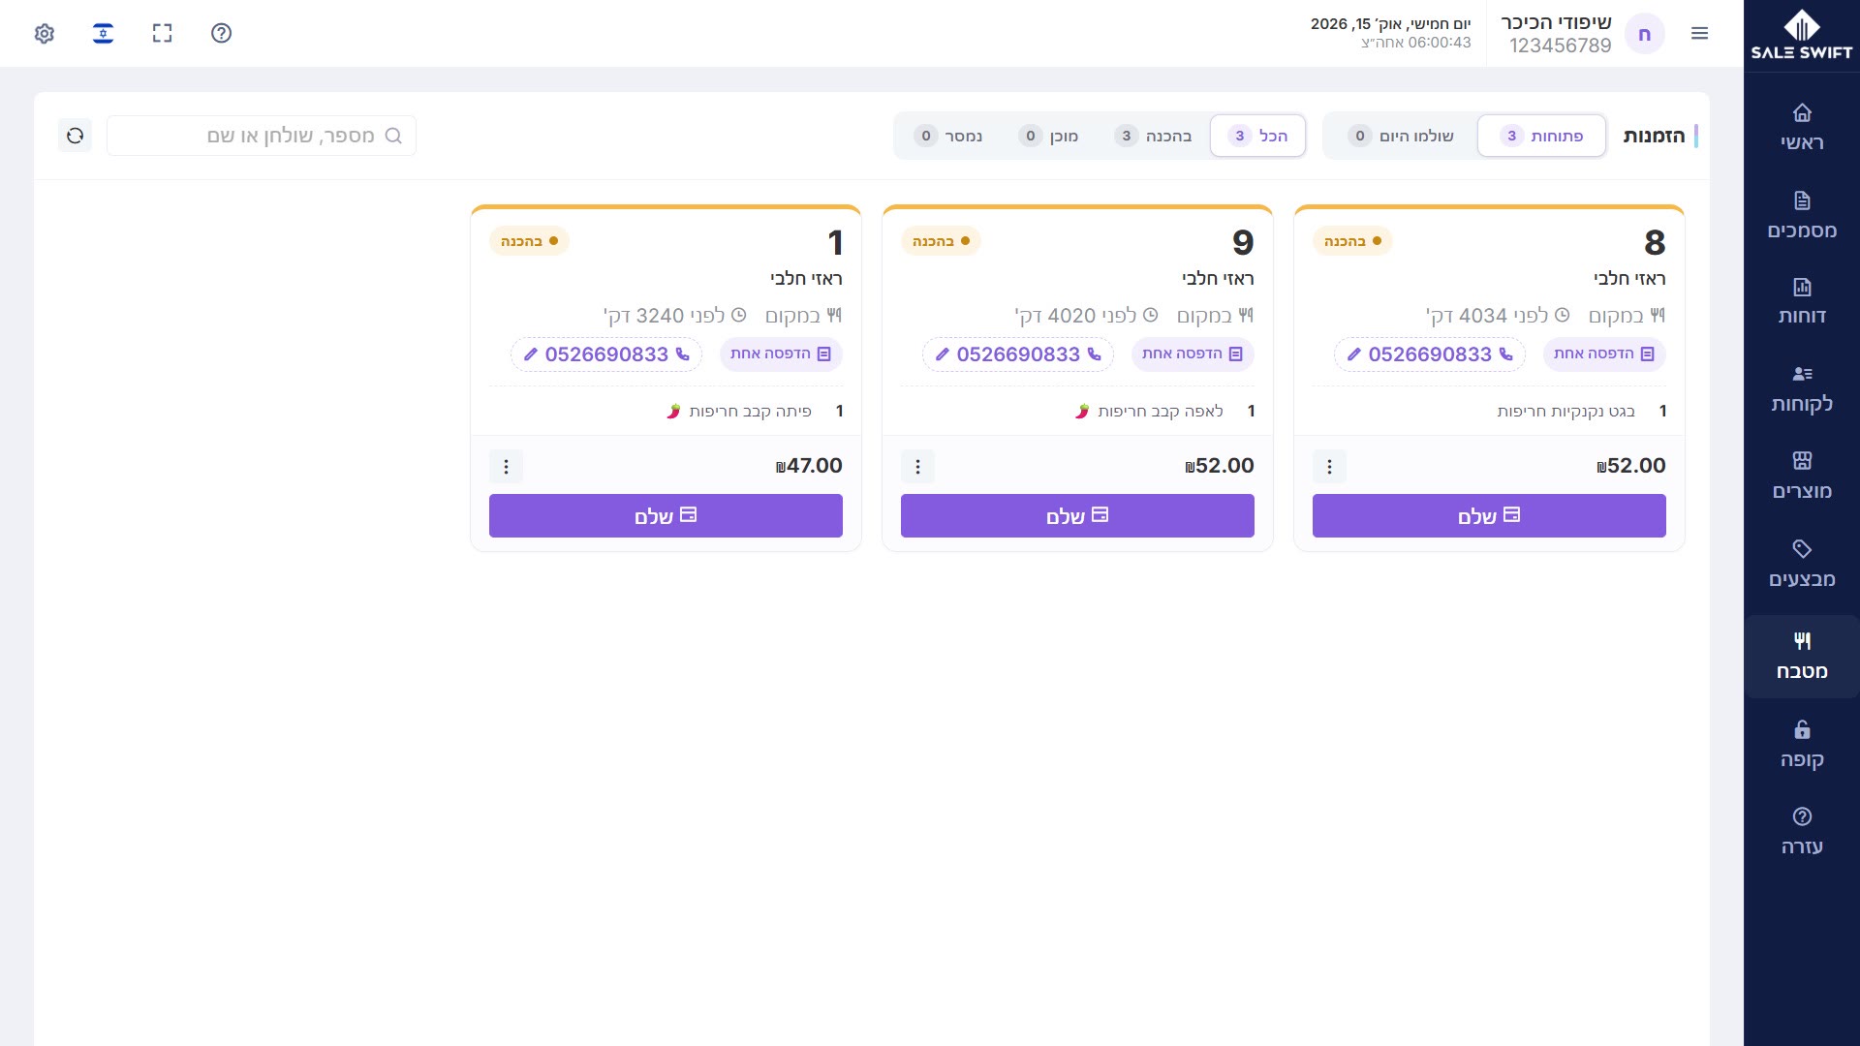Open more options menu for order 8
The height and width of the screenshot is (1046, 1860).
[1329, 467]
